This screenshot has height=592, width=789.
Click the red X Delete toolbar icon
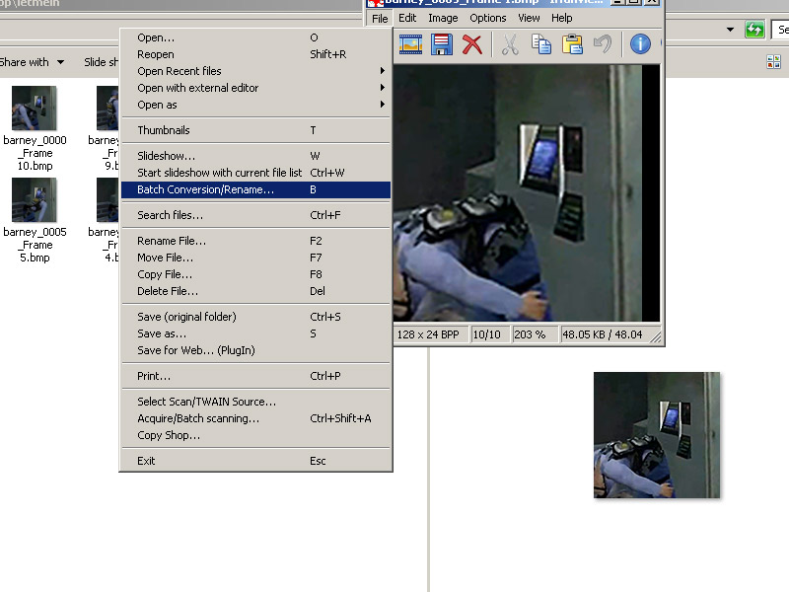(471, 44)
